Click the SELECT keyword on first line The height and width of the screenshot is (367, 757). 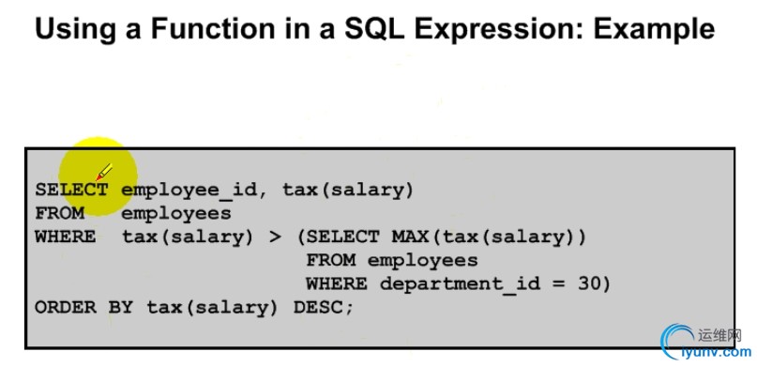click(71, 190)
